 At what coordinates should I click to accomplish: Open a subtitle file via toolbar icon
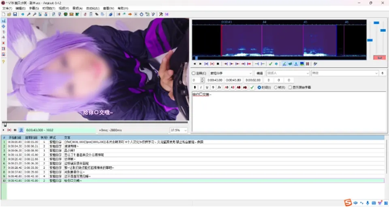tap(9, 14)
